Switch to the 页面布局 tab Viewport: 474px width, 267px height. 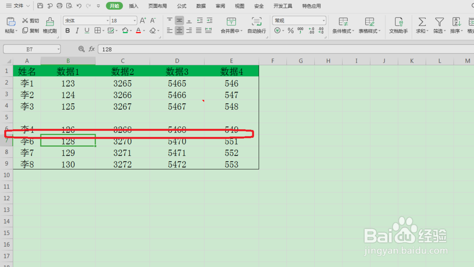[157, 6]
